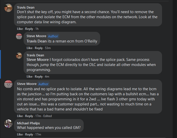Image resolution: width=177 pixels, height=138 pixels.
Task: Open the Edited history link on Steve's comment
Action: click(47, 116)
